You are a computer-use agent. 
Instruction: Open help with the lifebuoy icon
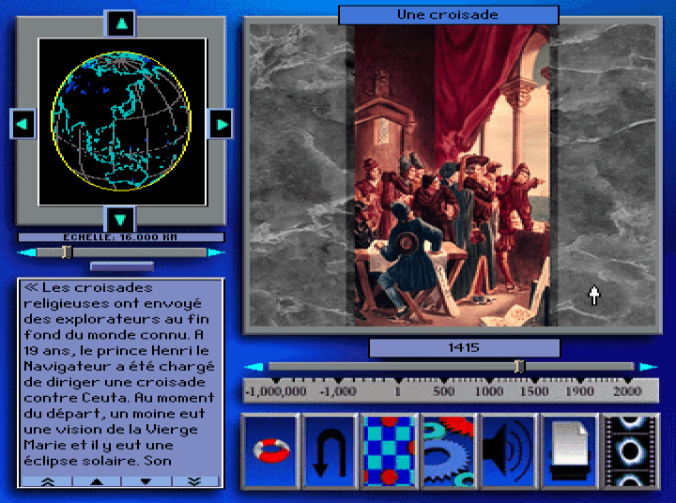coord(270,450)
